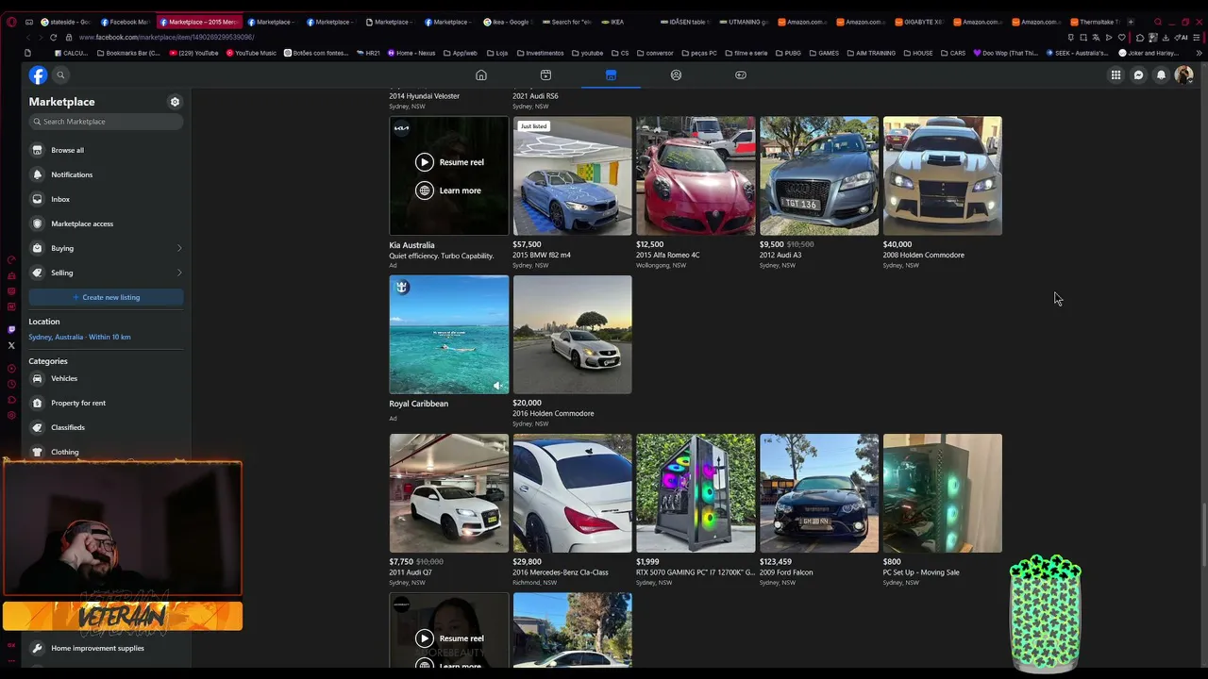
Task: Click the Browse all storefront icon
Action: [x=38, y=150]
